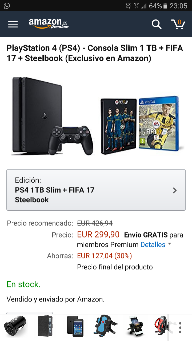
Task: Expand the arrow next to Detalles
Action: click(x=170, y=244)
